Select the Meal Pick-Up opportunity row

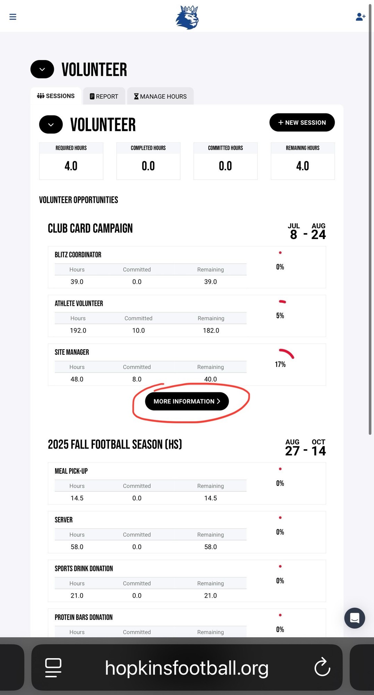tap(187, 483)
